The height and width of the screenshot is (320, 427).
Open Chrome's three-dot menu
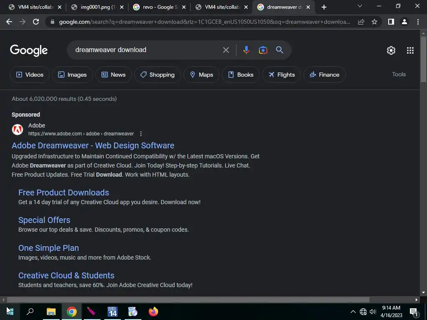[x=418, y=22]
